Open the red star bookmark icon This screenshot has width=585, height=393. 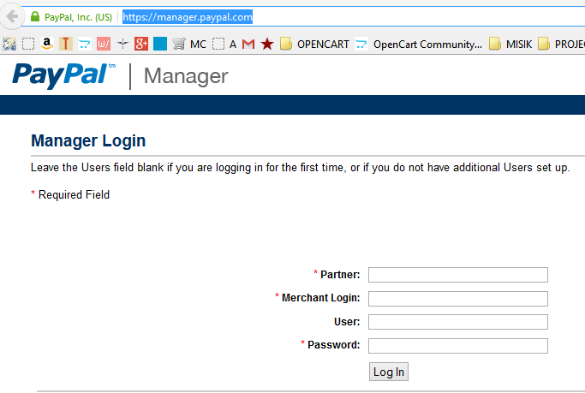pyautogui.click(x=267, y=44)
